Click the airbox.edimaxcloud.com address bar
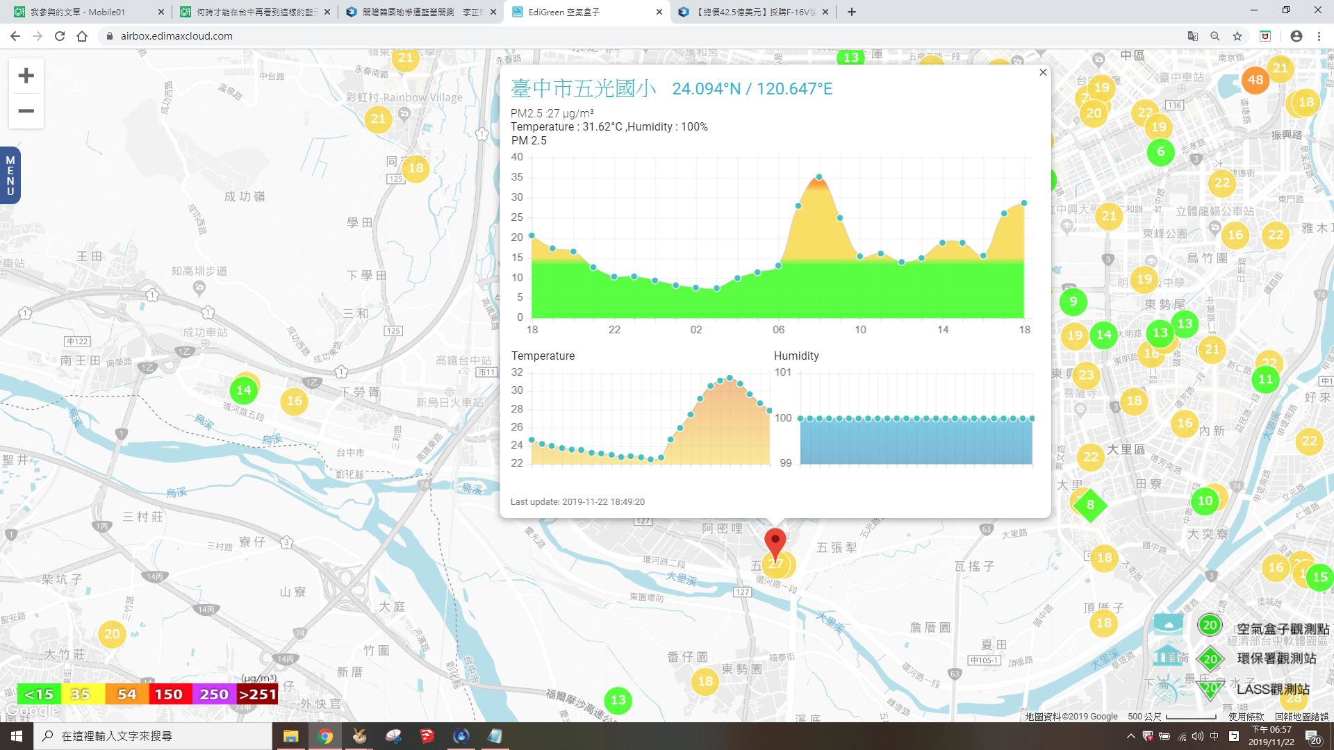The height and width of the screenshot is (750, 1334). click(639, 36)
